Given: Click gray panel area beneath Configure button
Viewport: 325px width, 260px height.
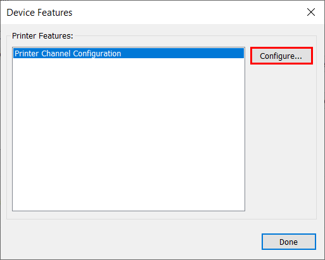Looking at the screenshot, I should (x=281, y=139).
